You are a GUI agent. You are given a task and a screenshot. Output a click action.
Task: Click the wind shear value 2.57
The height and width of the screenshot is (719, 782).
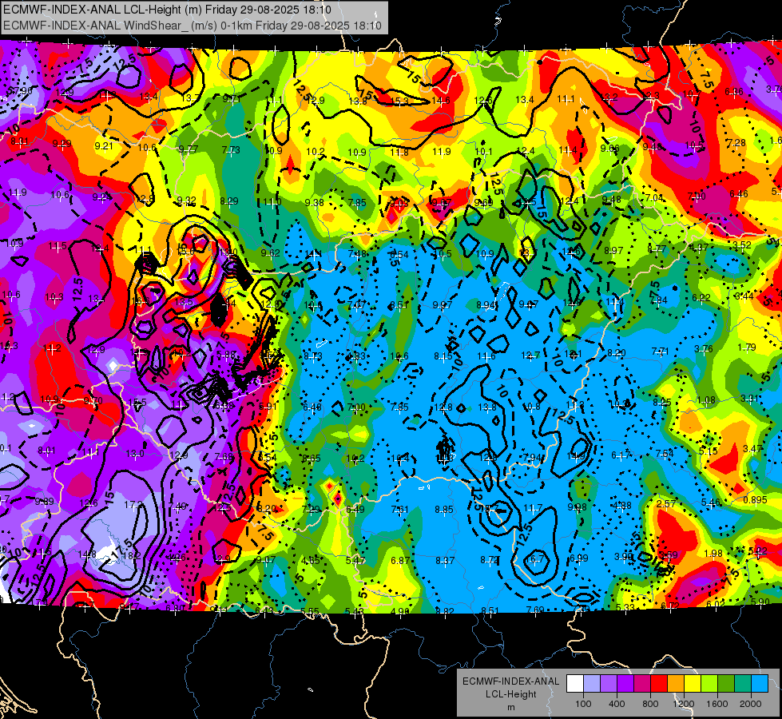pos(666,503)
